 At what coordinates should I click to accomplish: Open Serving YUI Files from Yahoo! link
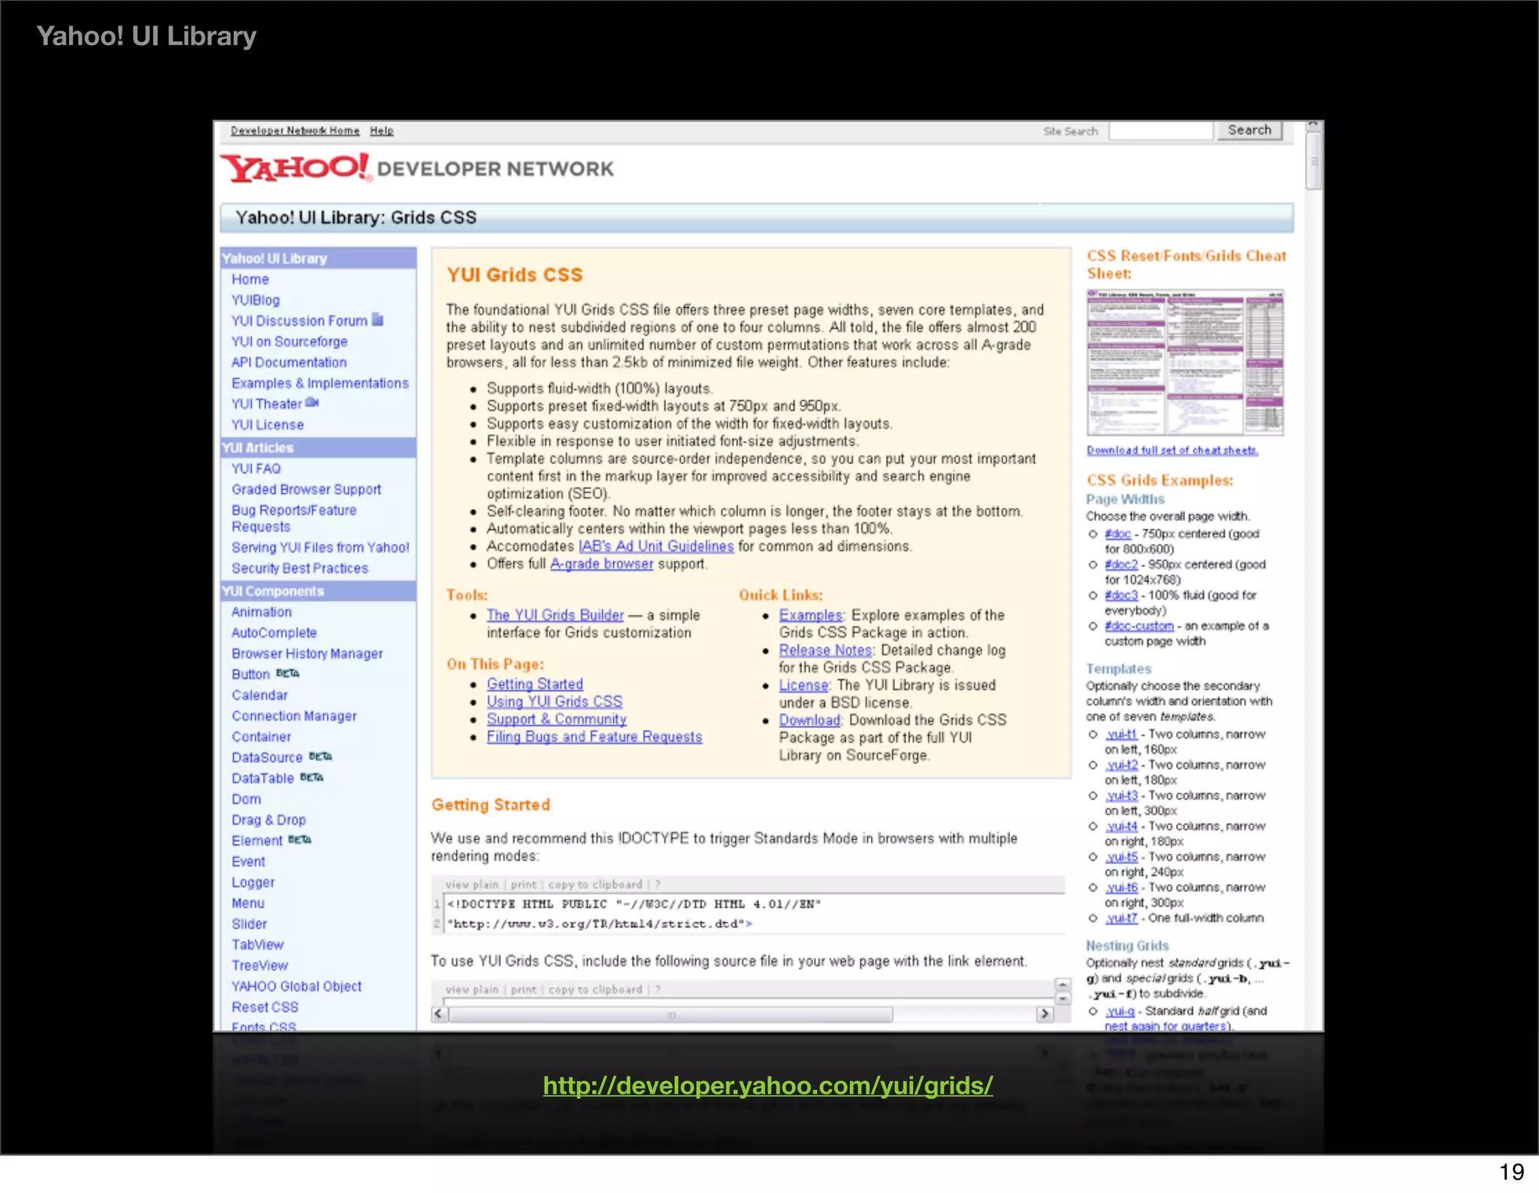[321, 547]
